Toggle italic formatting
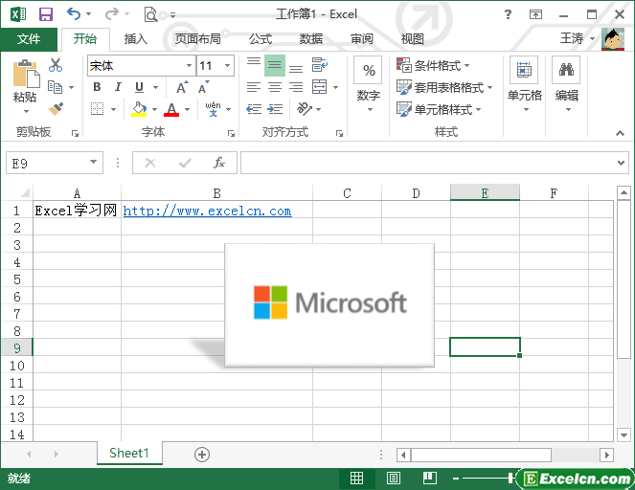Image resolution: width=635 pixels, height=490 pixels. (118, 88)
